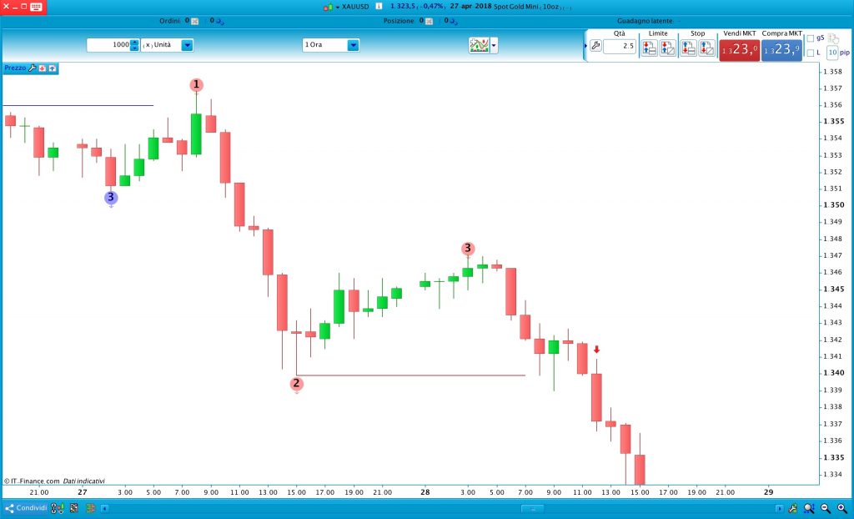Open the info icon beside XAUUSD
The image size is (854, 519).
(x=379, y=7)
